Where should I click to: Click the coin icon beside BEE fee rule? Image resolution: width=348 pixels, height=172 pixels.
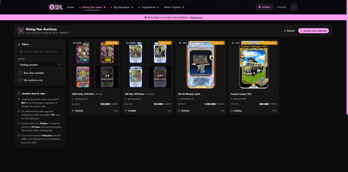[19, 99]
